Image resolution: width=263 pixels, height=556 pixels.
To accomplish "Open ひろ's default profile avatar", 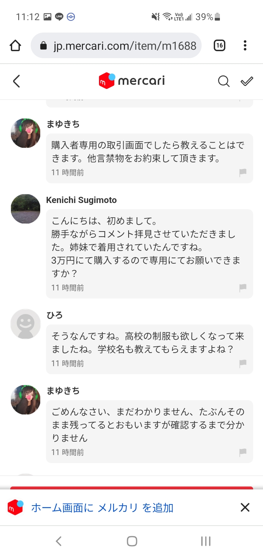I will (x=26, y=324).
